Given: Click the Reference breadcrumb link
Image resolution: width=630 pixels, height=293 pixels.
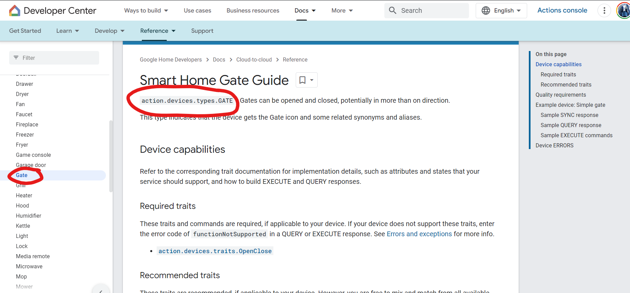Looking at the screenshot, I should 295,59.
